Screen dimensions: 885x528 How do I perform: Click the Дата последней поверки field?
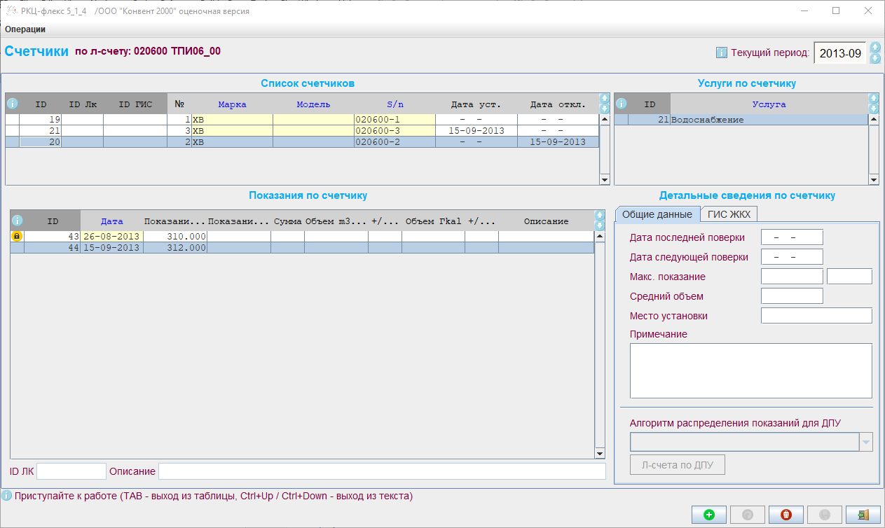click(x=792, y=237)
